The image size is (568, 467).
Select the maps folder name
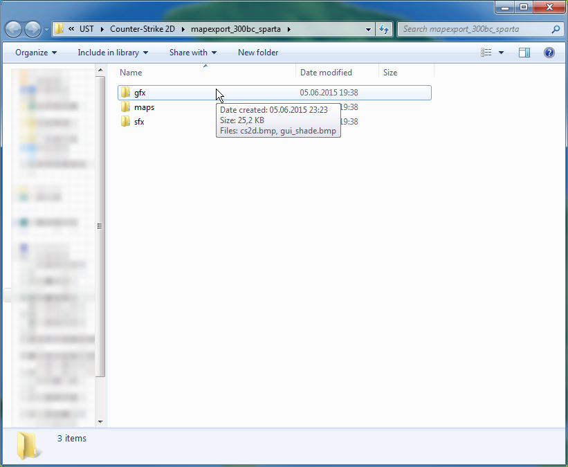coord(144,107)
